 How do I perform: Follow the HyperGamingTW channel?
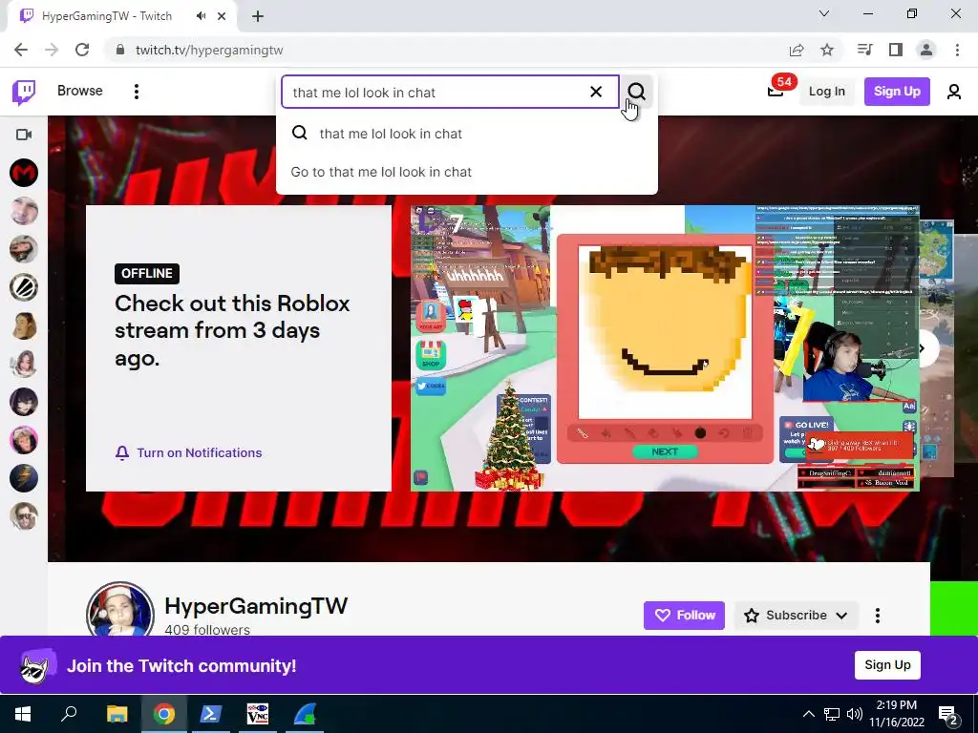684,616
